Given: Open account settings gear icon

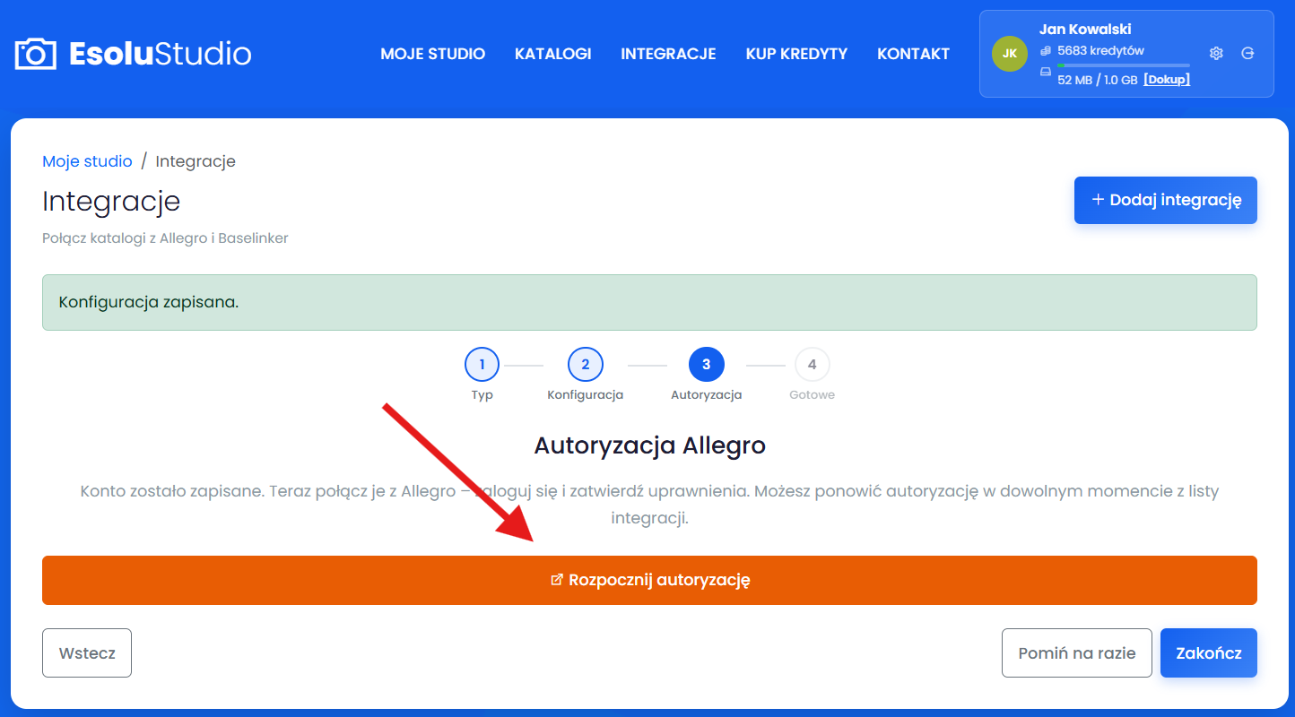Looking at the screenshot, I should (x=1216, y=53).
